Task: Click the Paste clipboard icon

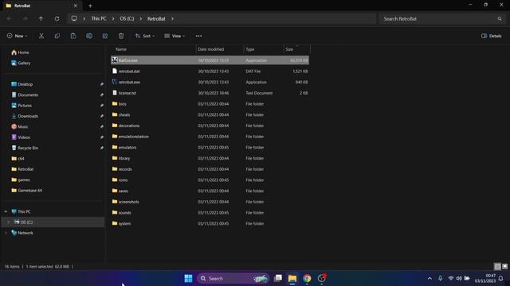Action: pyautogui.click(x=73, y=36)
